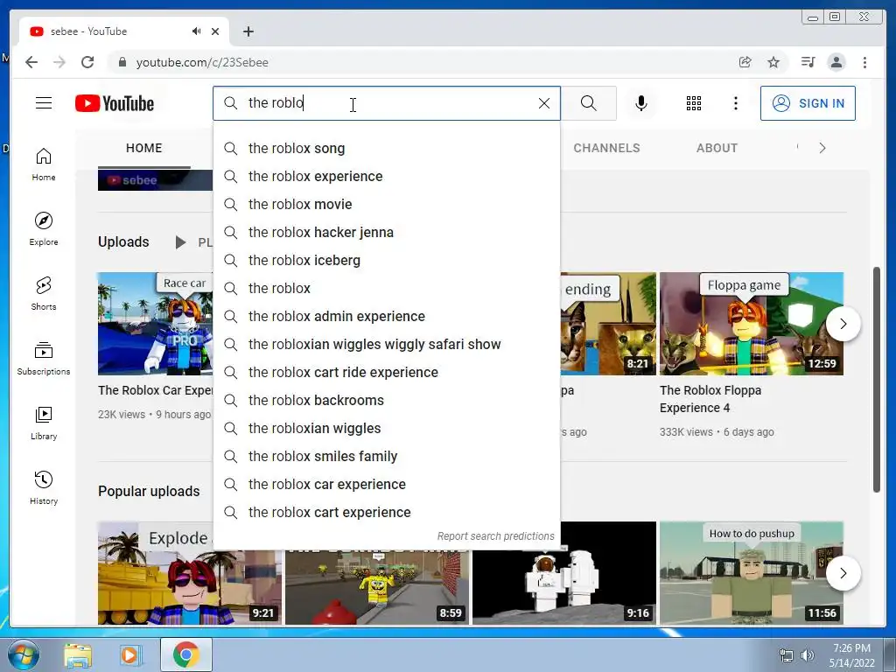
Task: Select suggestion 'the roblox experience'
Action: tap(386, 177)
